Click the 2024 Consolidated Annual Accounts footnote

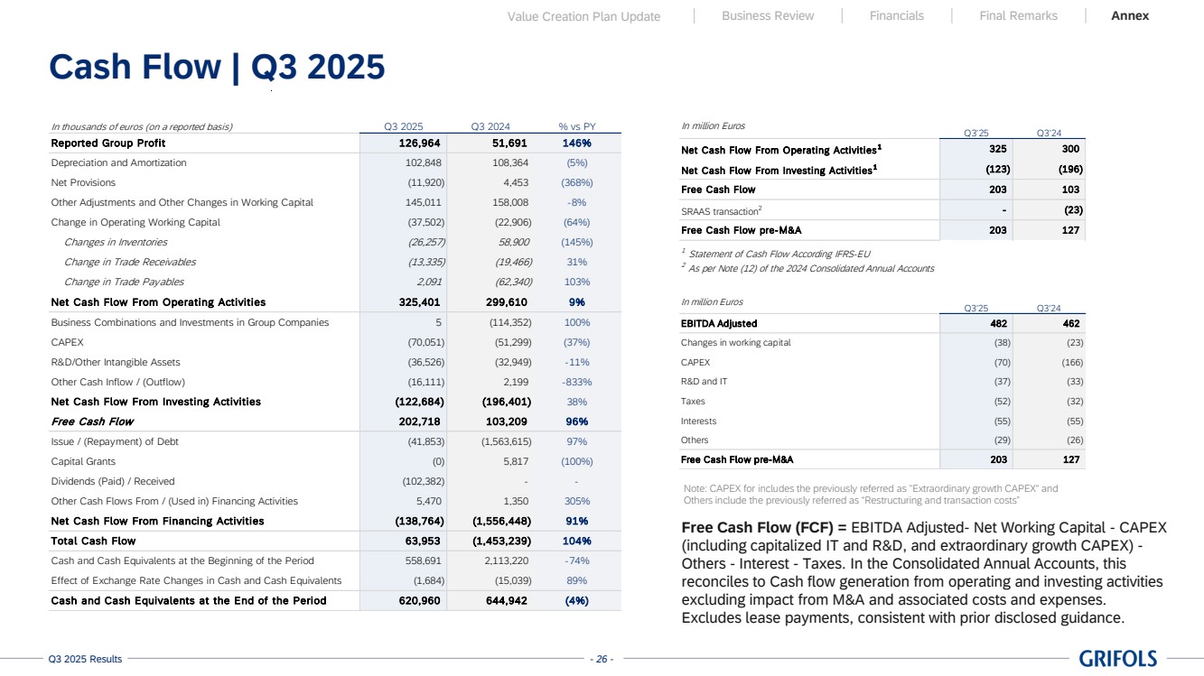click(810, 268)
